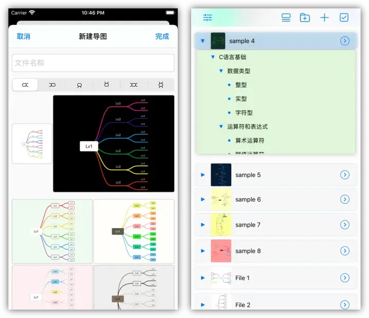Open File 1 detail arrow
This screenshot has height=318, width=369.
345,278
